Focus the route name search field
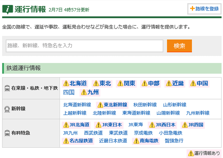The image size is (223, 158). (84, 46)
